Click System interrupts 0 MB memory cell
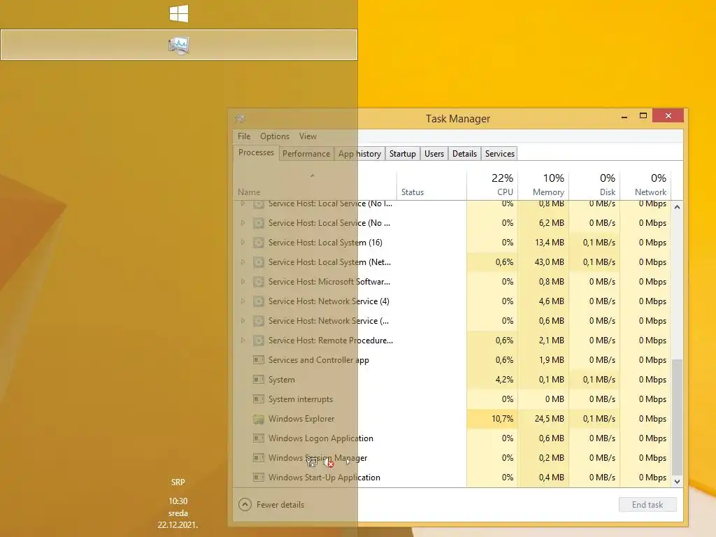 543,399
